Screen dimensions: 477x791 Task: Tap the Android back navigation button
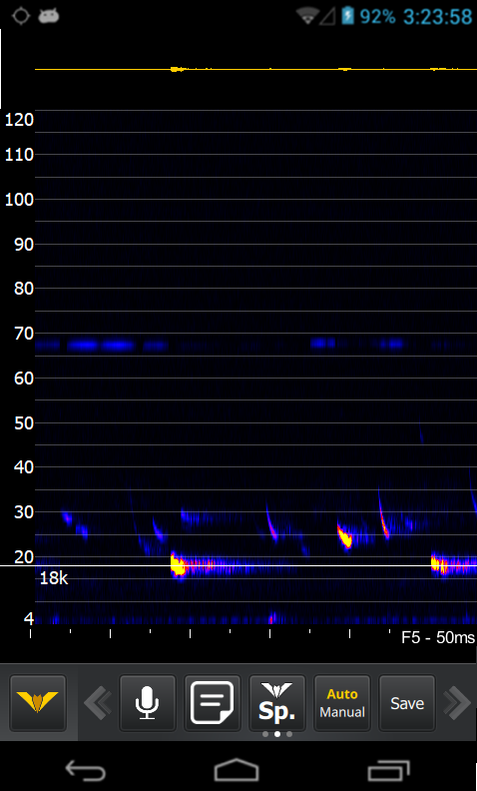[85, 771]
